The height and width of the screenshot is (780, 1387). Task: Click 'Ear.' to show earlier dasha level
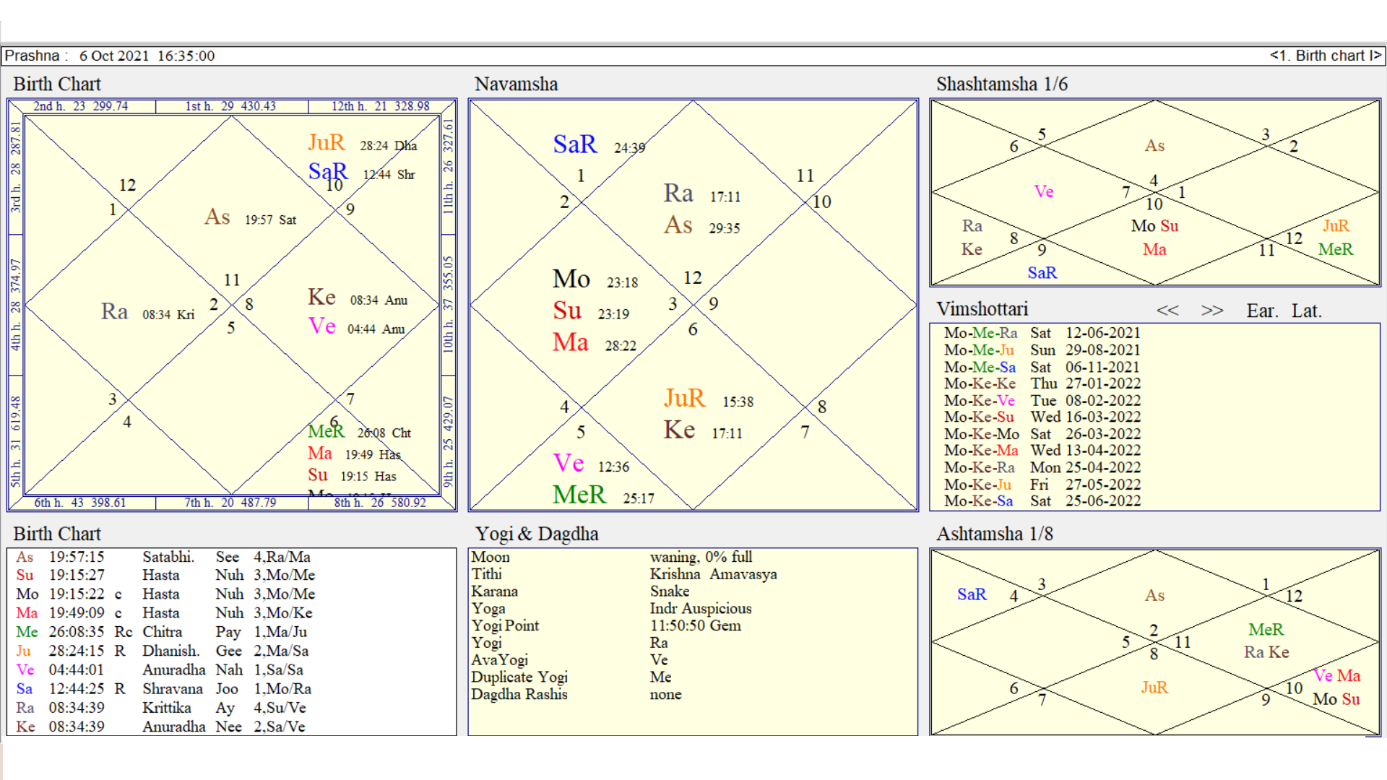[x=1261, y=311]
